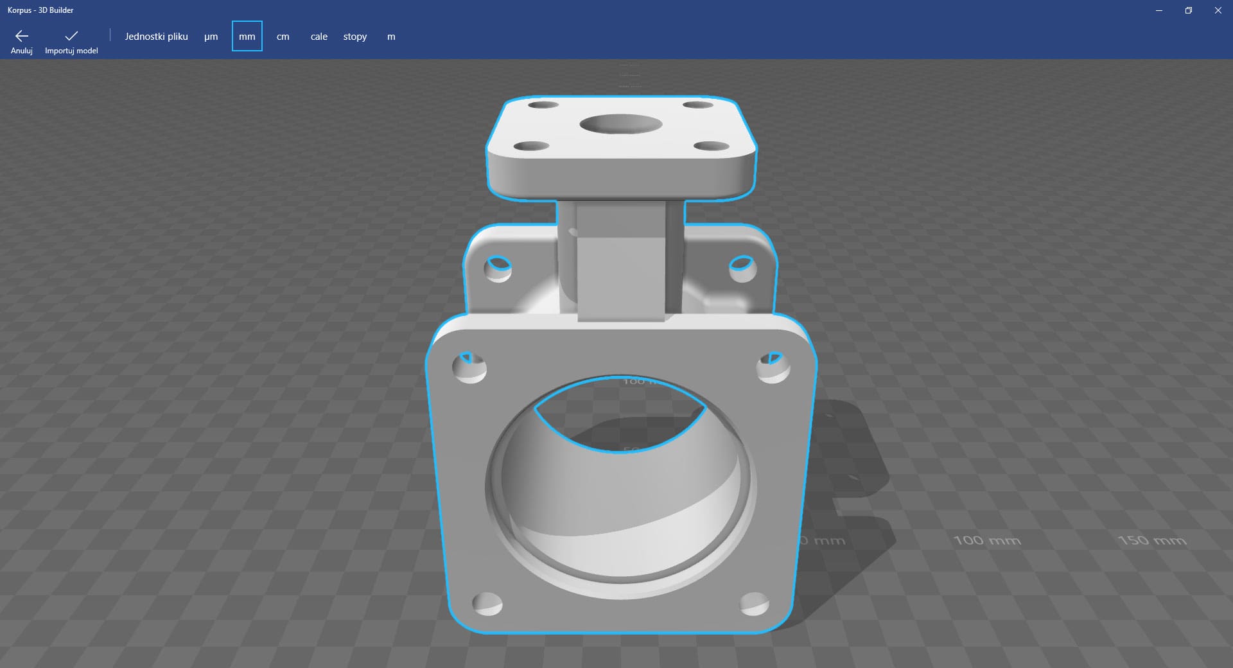Screen dimensions: 1233x668
Task: Close the 3D Builder window
Action: (1218, 10)
